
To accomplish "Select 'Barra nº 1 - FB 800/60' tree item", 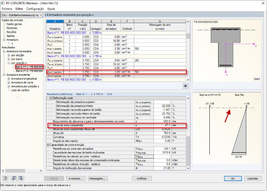I will coord(29,67).
